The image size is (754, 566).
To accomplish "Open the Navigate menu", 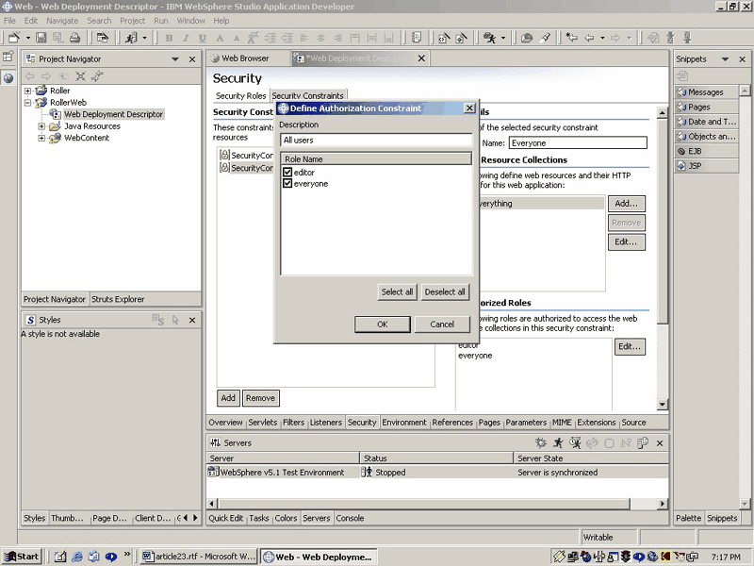I will 62,21.
